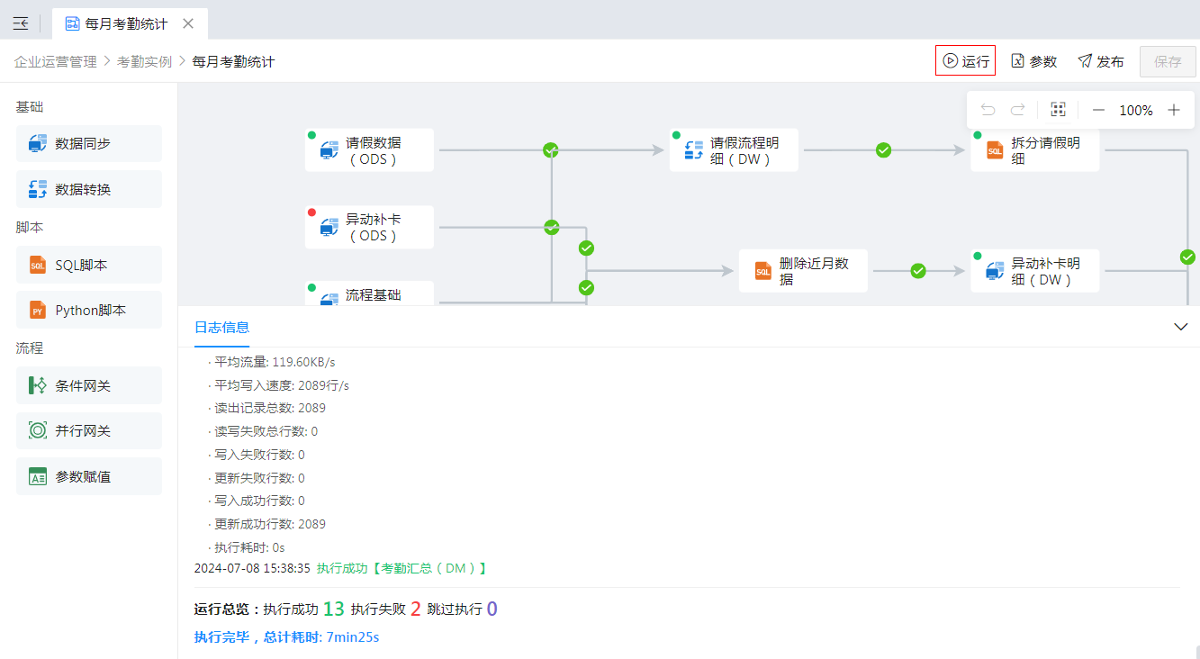Click the Publish (发布) button
This screenshot has width=1200, height=659.
(1101, 61)
